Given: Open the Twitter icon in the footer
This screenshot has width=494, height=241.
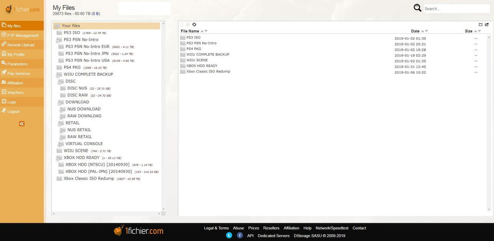Looking at the screenshot, I should (229, 235).
